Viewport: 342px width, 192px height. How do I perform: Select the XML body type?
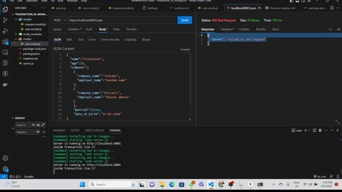point(69,39)
